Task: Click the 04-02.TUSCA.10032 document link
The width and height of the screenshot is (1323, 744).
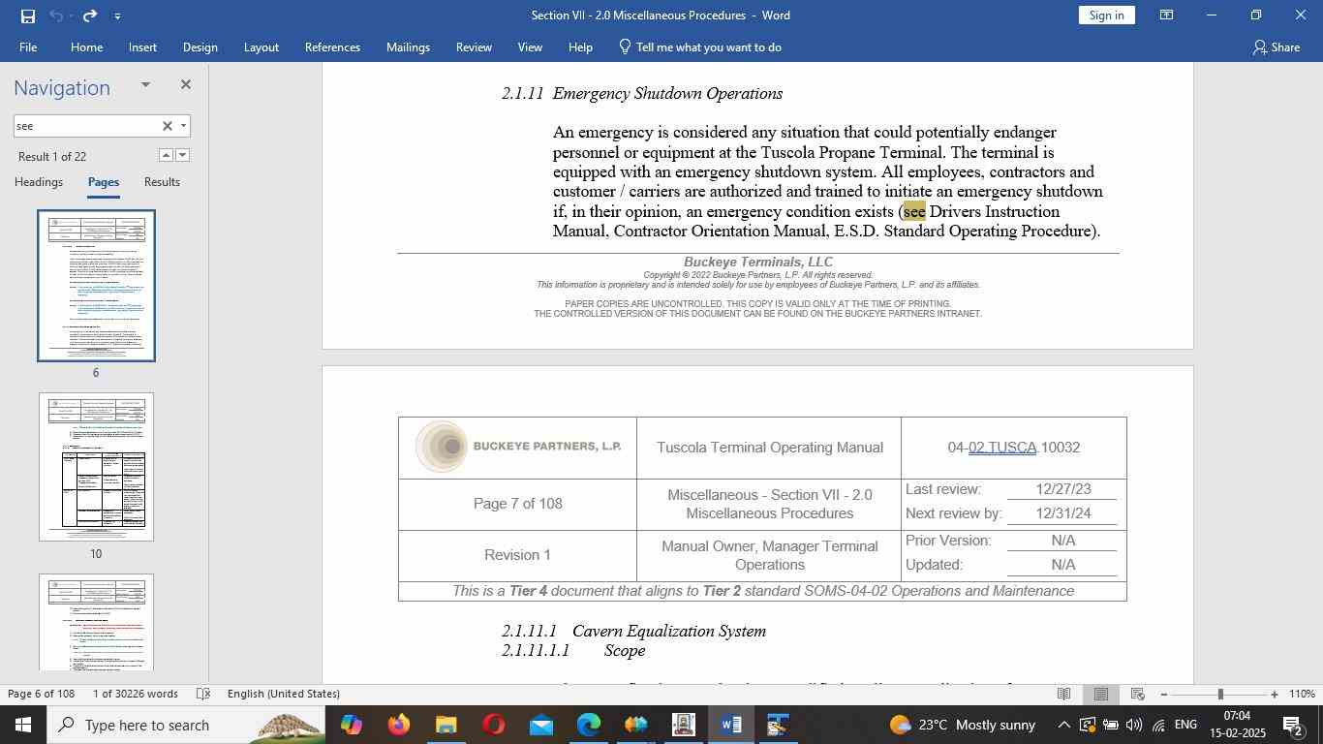Action: [1013, 448]
